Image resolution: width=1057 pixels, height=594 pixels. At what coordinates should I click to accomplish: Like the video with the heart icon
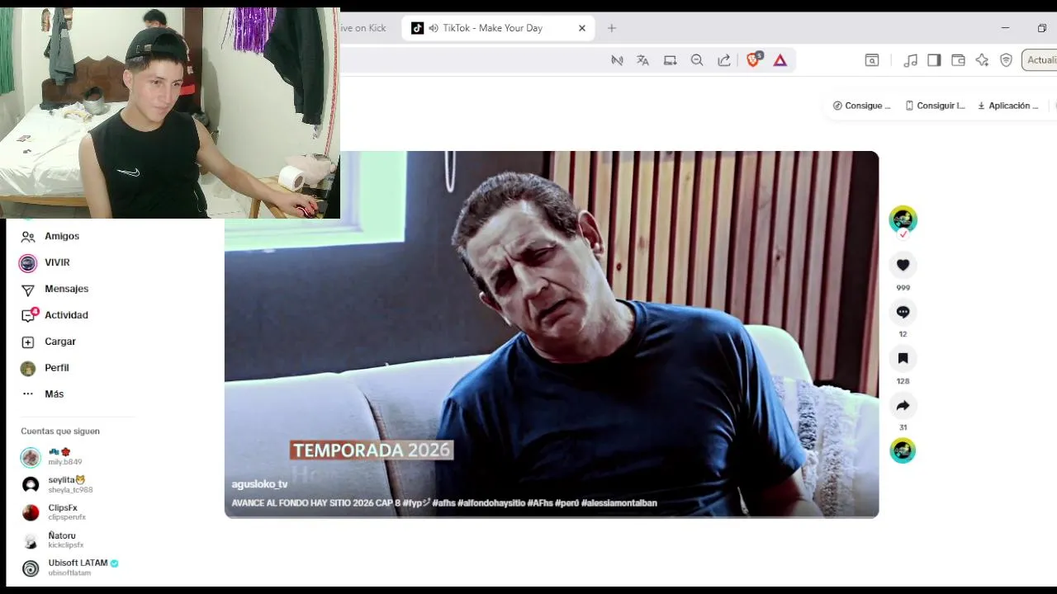903,265
